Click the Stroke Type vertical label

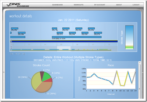[122, 37]
